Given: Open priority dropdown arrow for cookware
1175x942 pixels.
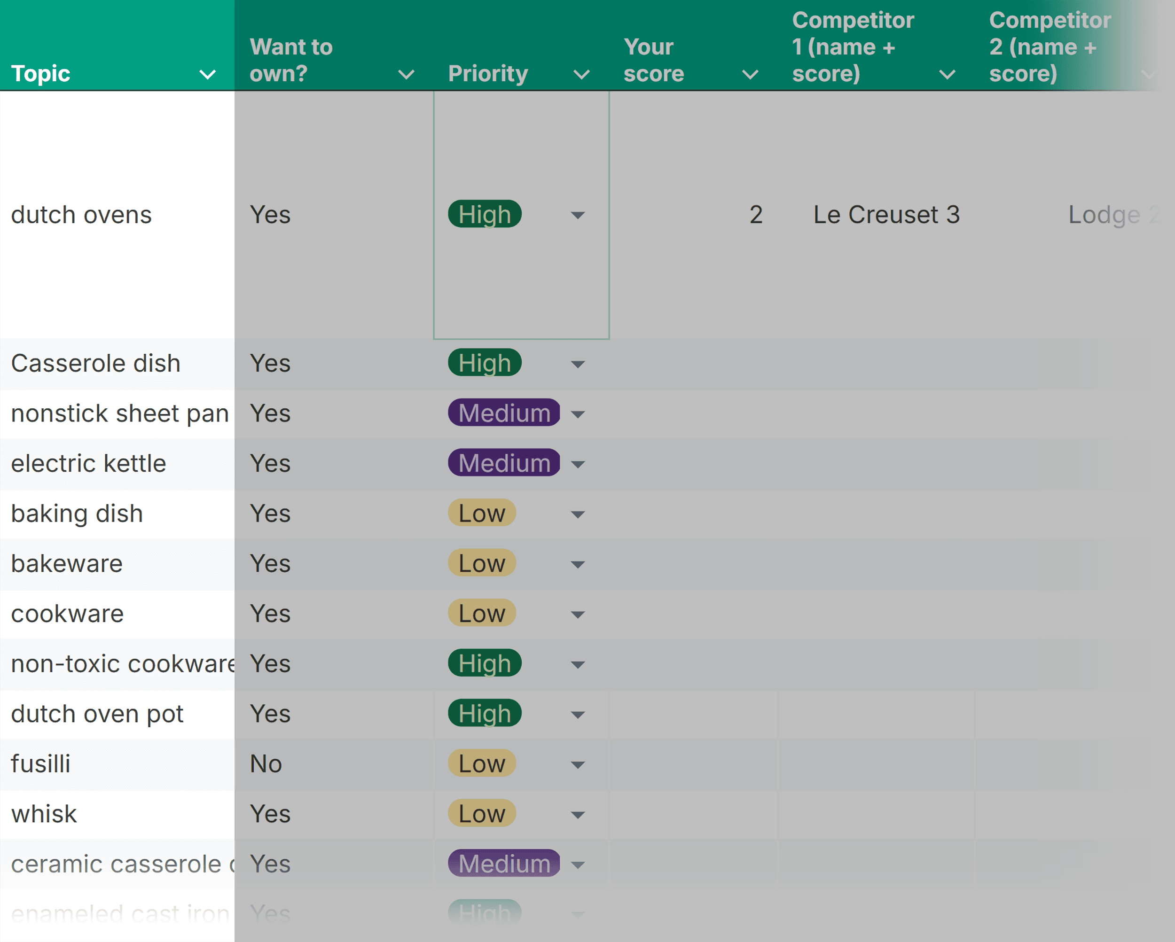Looking at the screenshot, I should (x=578, y=615).
